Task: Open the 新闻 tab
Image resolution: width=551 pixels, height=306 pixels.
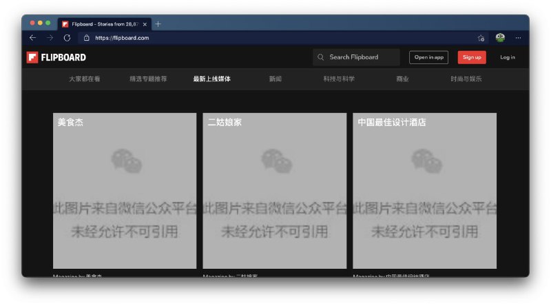Action: point(275,79)
